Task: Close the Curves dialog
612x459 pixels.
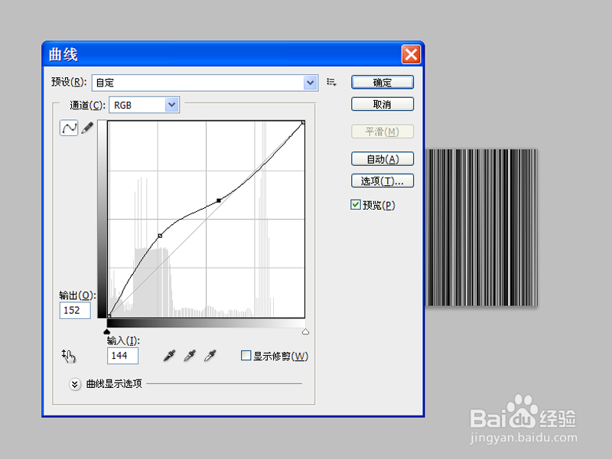Action: pos(411,54)
